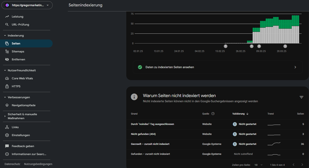Open Einstellungen gear icon
Screen dimensions: 309x168
click(x=7, y=135)
